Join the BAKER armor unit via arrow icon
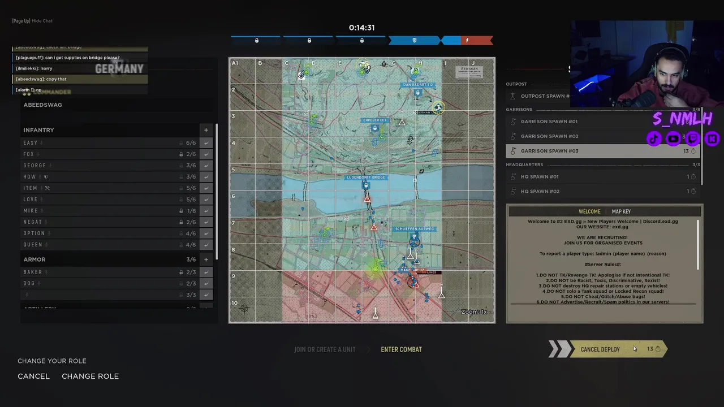The image size is (724, 407). [x=206, y=272]
